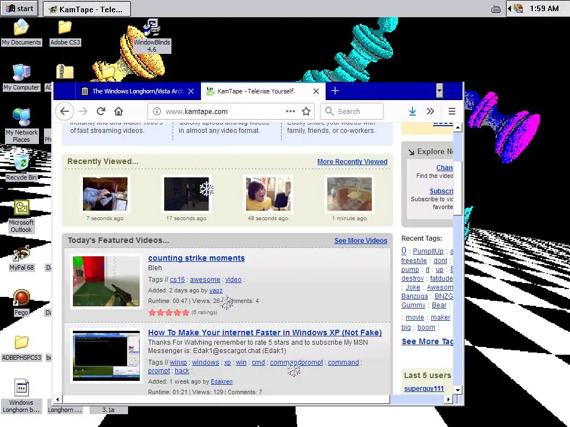Close the Windows Longhorn/Vista Archive tab
570x427 pixels.
191,91
